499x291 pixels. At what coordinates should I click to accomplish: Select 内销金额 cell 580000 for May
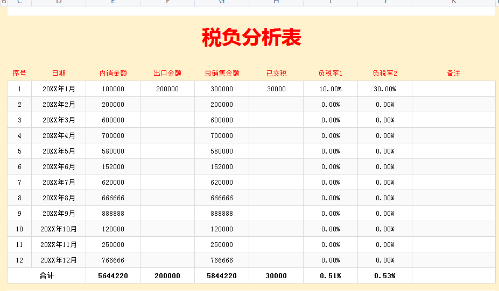click(x=113, y=151)
